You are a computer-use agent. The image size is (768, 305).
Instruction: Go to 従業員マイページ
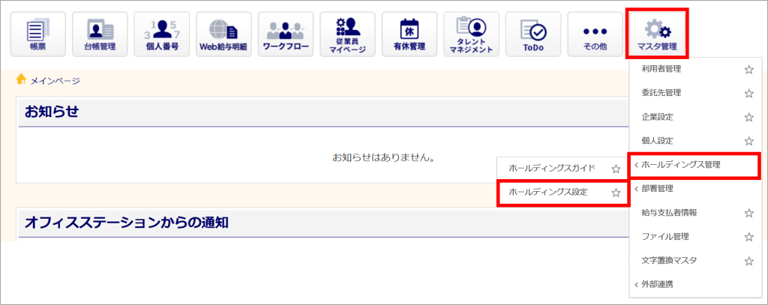pos(348,34)
